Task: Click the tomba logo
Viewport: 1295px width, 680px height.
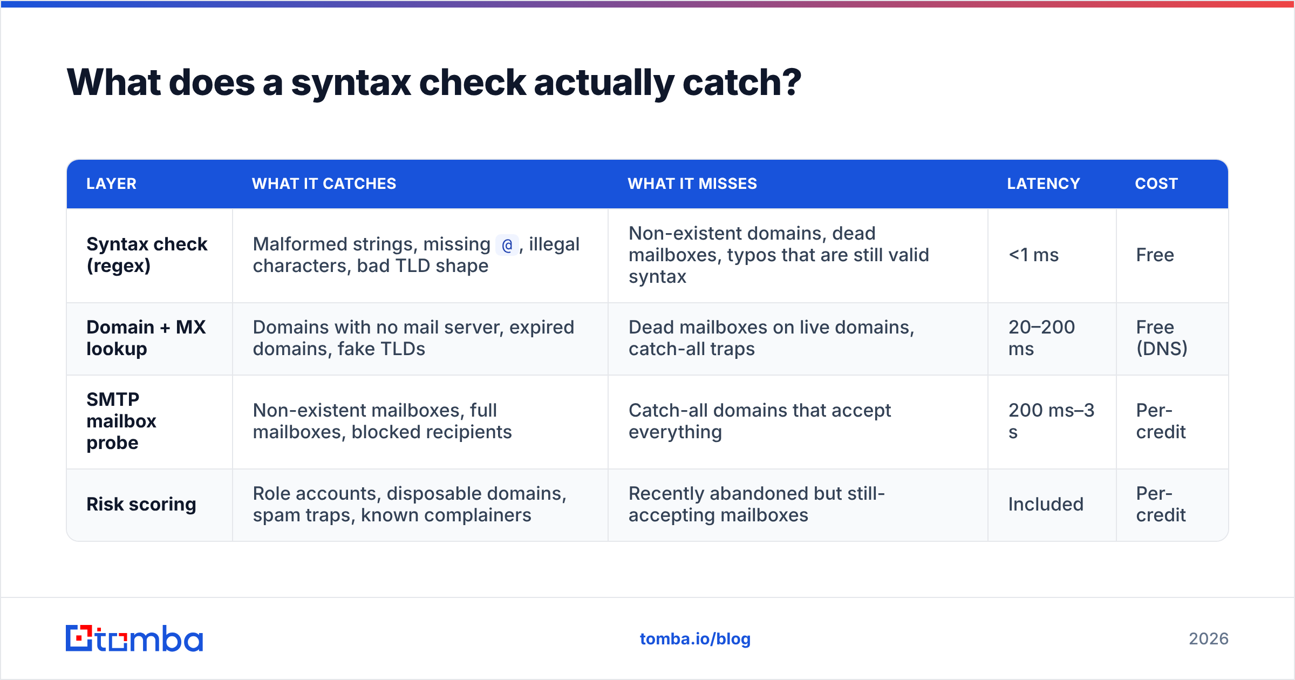Action: [x=134, y=638]
